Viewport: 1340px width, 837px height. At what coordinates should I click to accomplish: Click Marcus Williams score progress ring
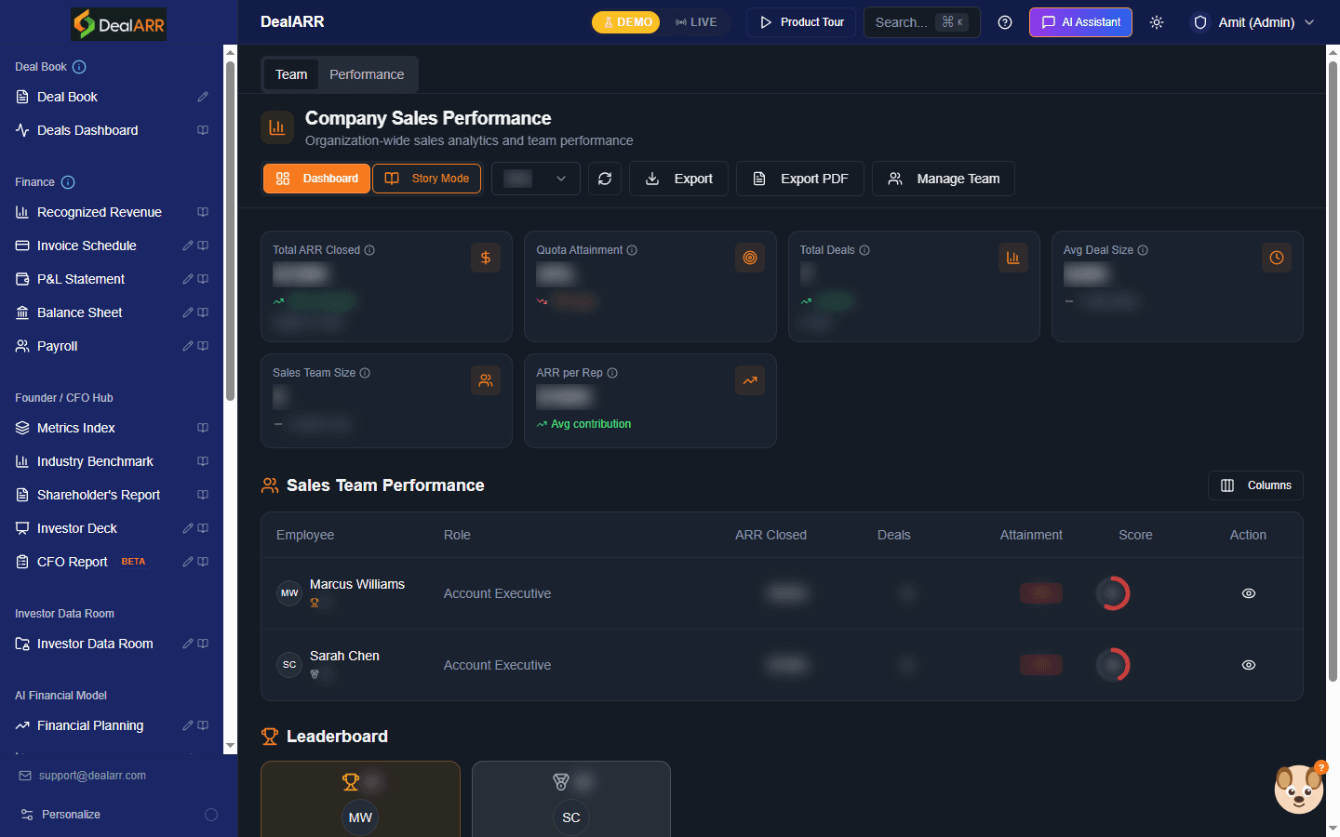point(1112,593)
